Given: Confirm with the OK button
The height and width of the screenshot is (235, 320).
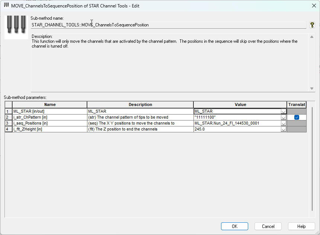Looking at the screenshot, I should click(x=234, y=226).
